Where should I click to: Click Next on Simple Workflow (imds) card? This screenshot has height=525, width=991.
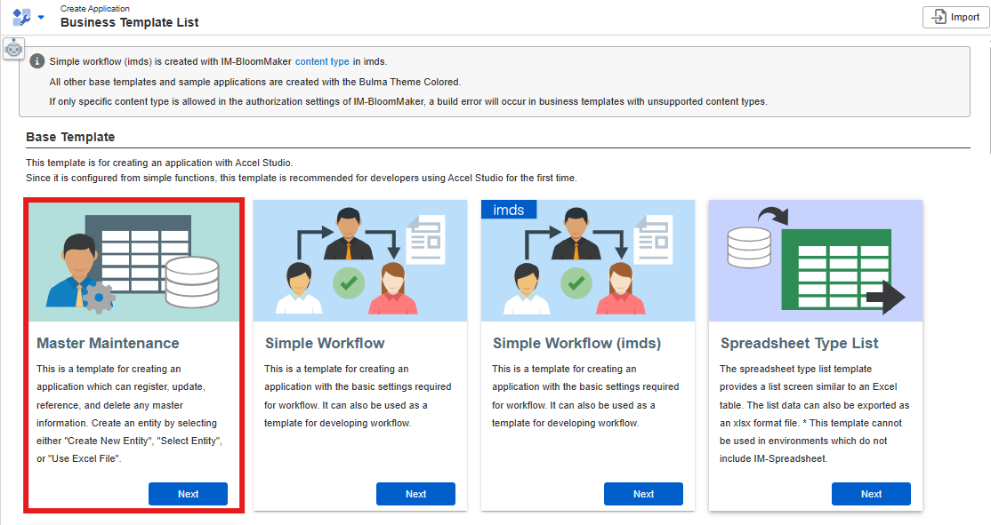click(643, 494)
